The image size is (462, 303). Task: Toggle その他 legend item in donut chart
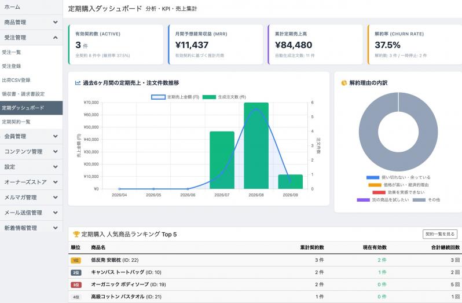pyautogui.click(x=426, y=199)
